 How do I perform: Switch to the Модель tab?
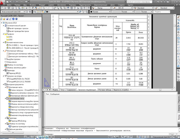55,90
